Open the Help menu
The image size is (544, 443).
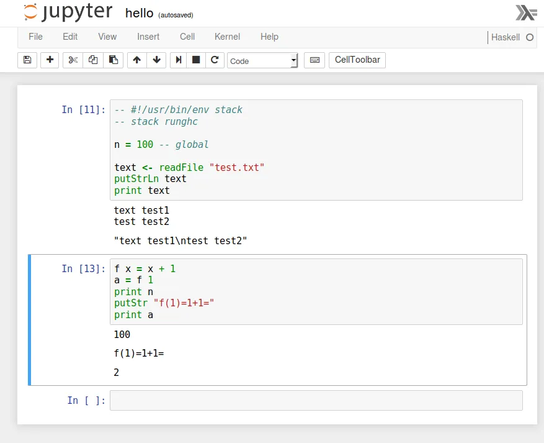[270, 37]
